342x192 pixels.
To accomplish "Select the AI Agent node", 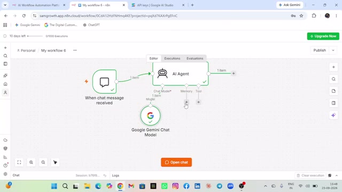I will click(181, 74).
